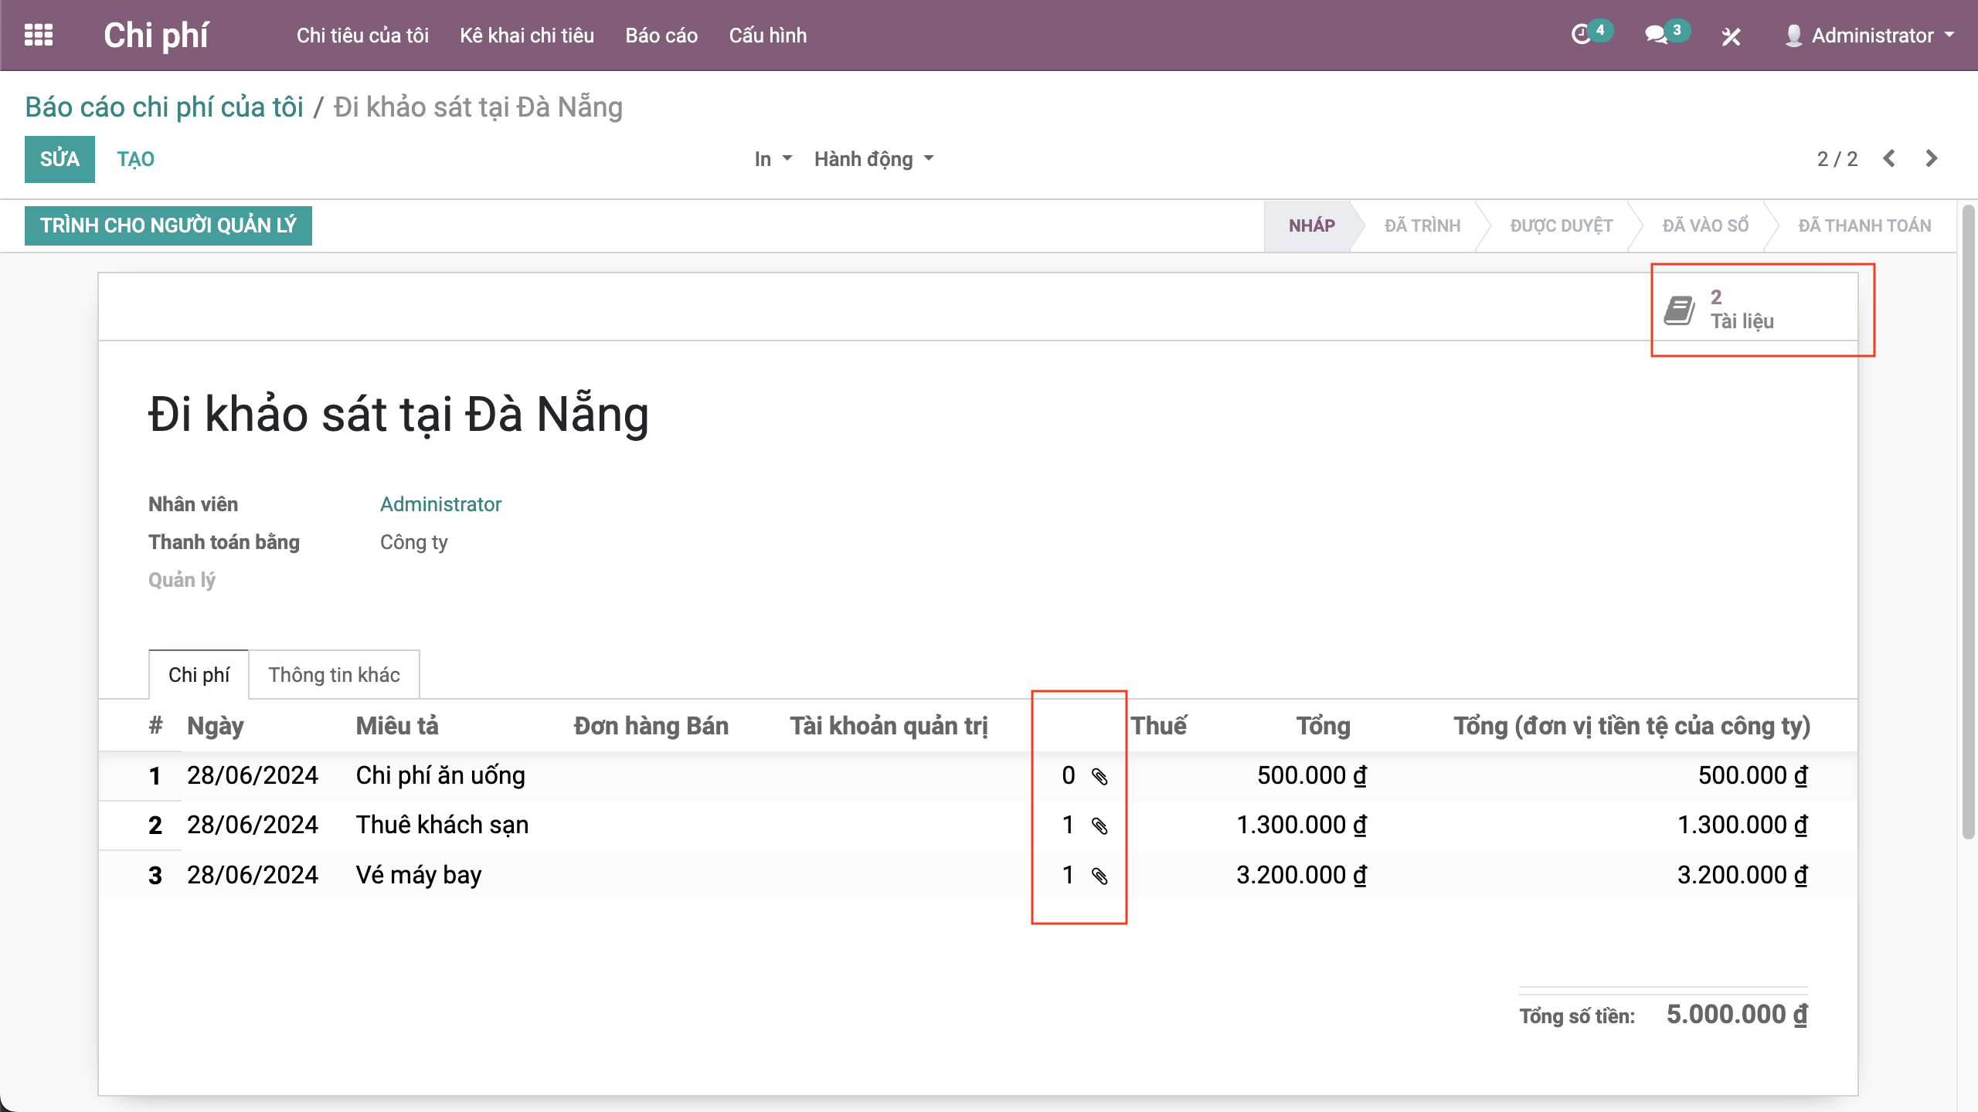Screen dimensions: 1978x1112
Task: Click the debug tools wrench icon
Action: pos(1731,36)
